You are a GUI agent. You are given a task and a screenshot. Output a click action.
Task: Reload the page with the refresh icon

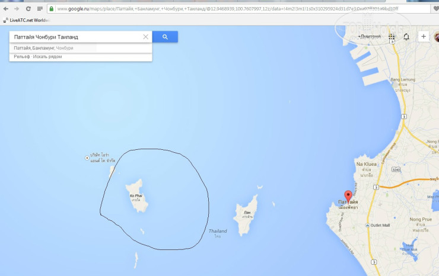[x=28, y=9]
